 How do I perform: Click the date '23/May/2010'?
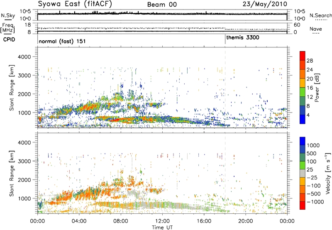click(x=265, y=4)
